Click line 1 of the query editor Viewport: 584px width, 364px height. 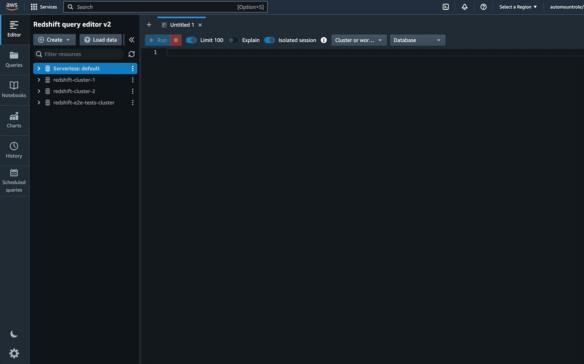(374, 52)
